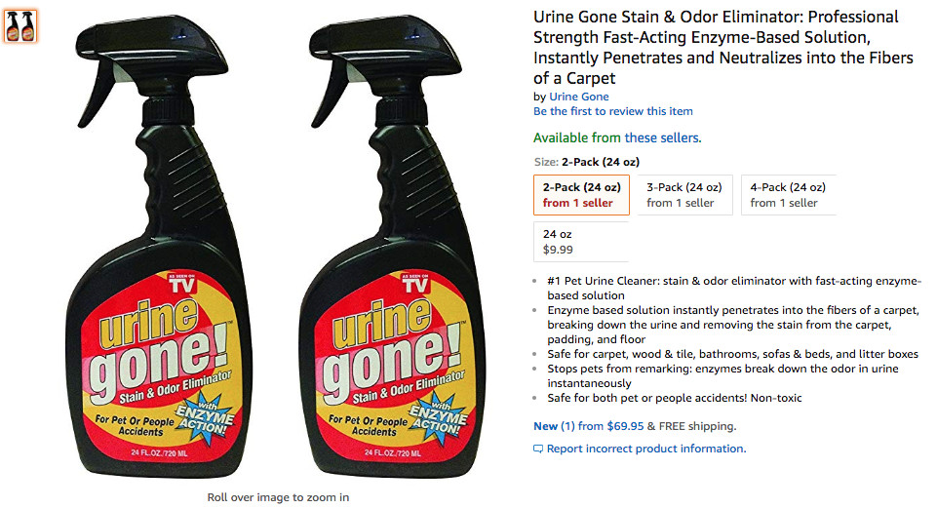The image size is (937, 508).
Task: Click Report incorrect product information link
Action: pyautogui.click(x=646, y=449)
